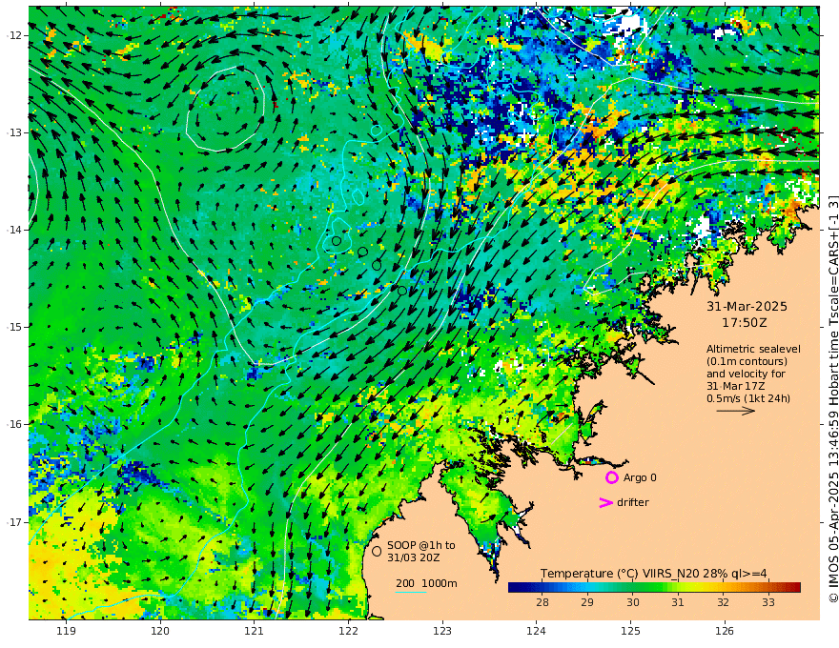Click the latitude axis label -17
The image size is (839, 648).
pyautogui.click(x=15, y=521)
